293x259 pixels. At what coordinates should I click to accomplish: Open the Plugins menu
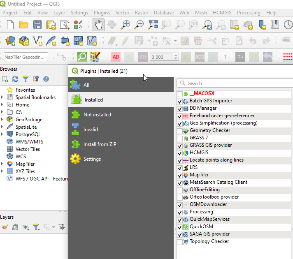coord(102,13)
